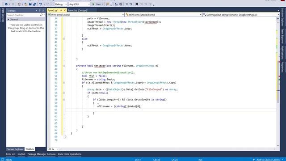Open the Error List panel

(x=11, y=154)
